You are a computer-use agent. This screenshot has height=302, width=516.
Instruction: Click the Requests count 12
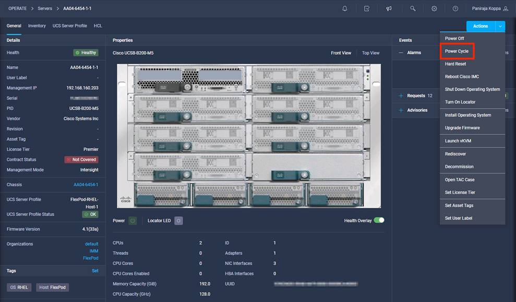pyautogui.click(x=430, y=96)
